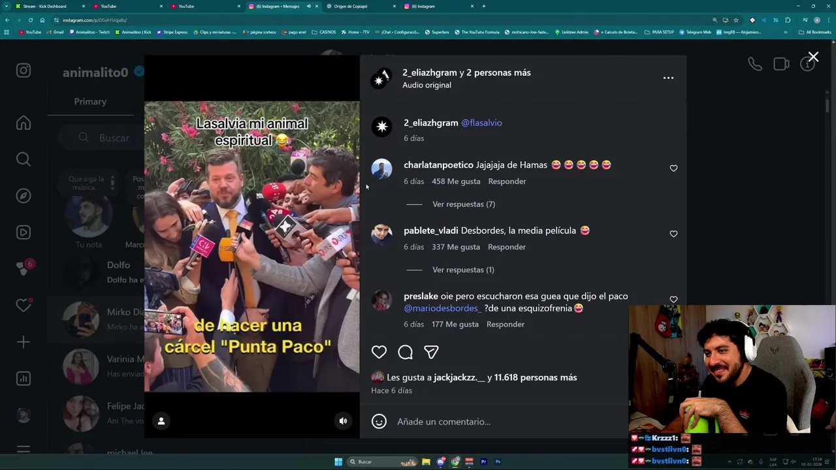Reply to pablete_vladi's comment via Responder
The height and width of the screenshot is (470, 836).
(507, 247)
